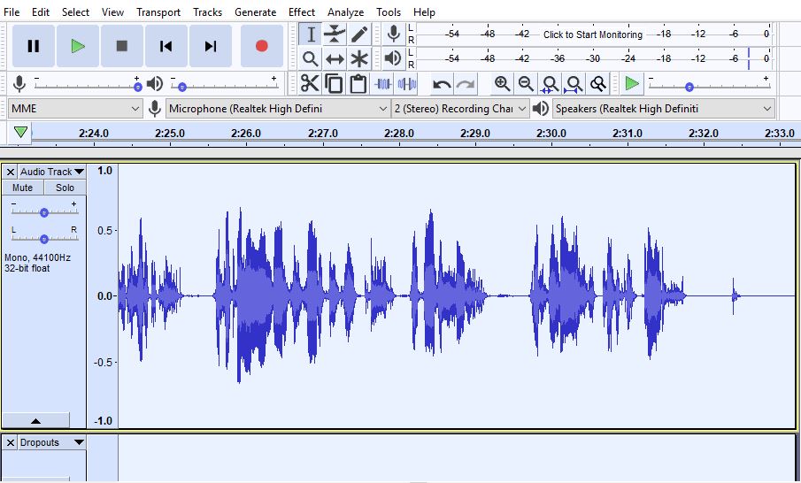Stop playback with the Stop button
The image size is (801, 483).
point(121,46)
